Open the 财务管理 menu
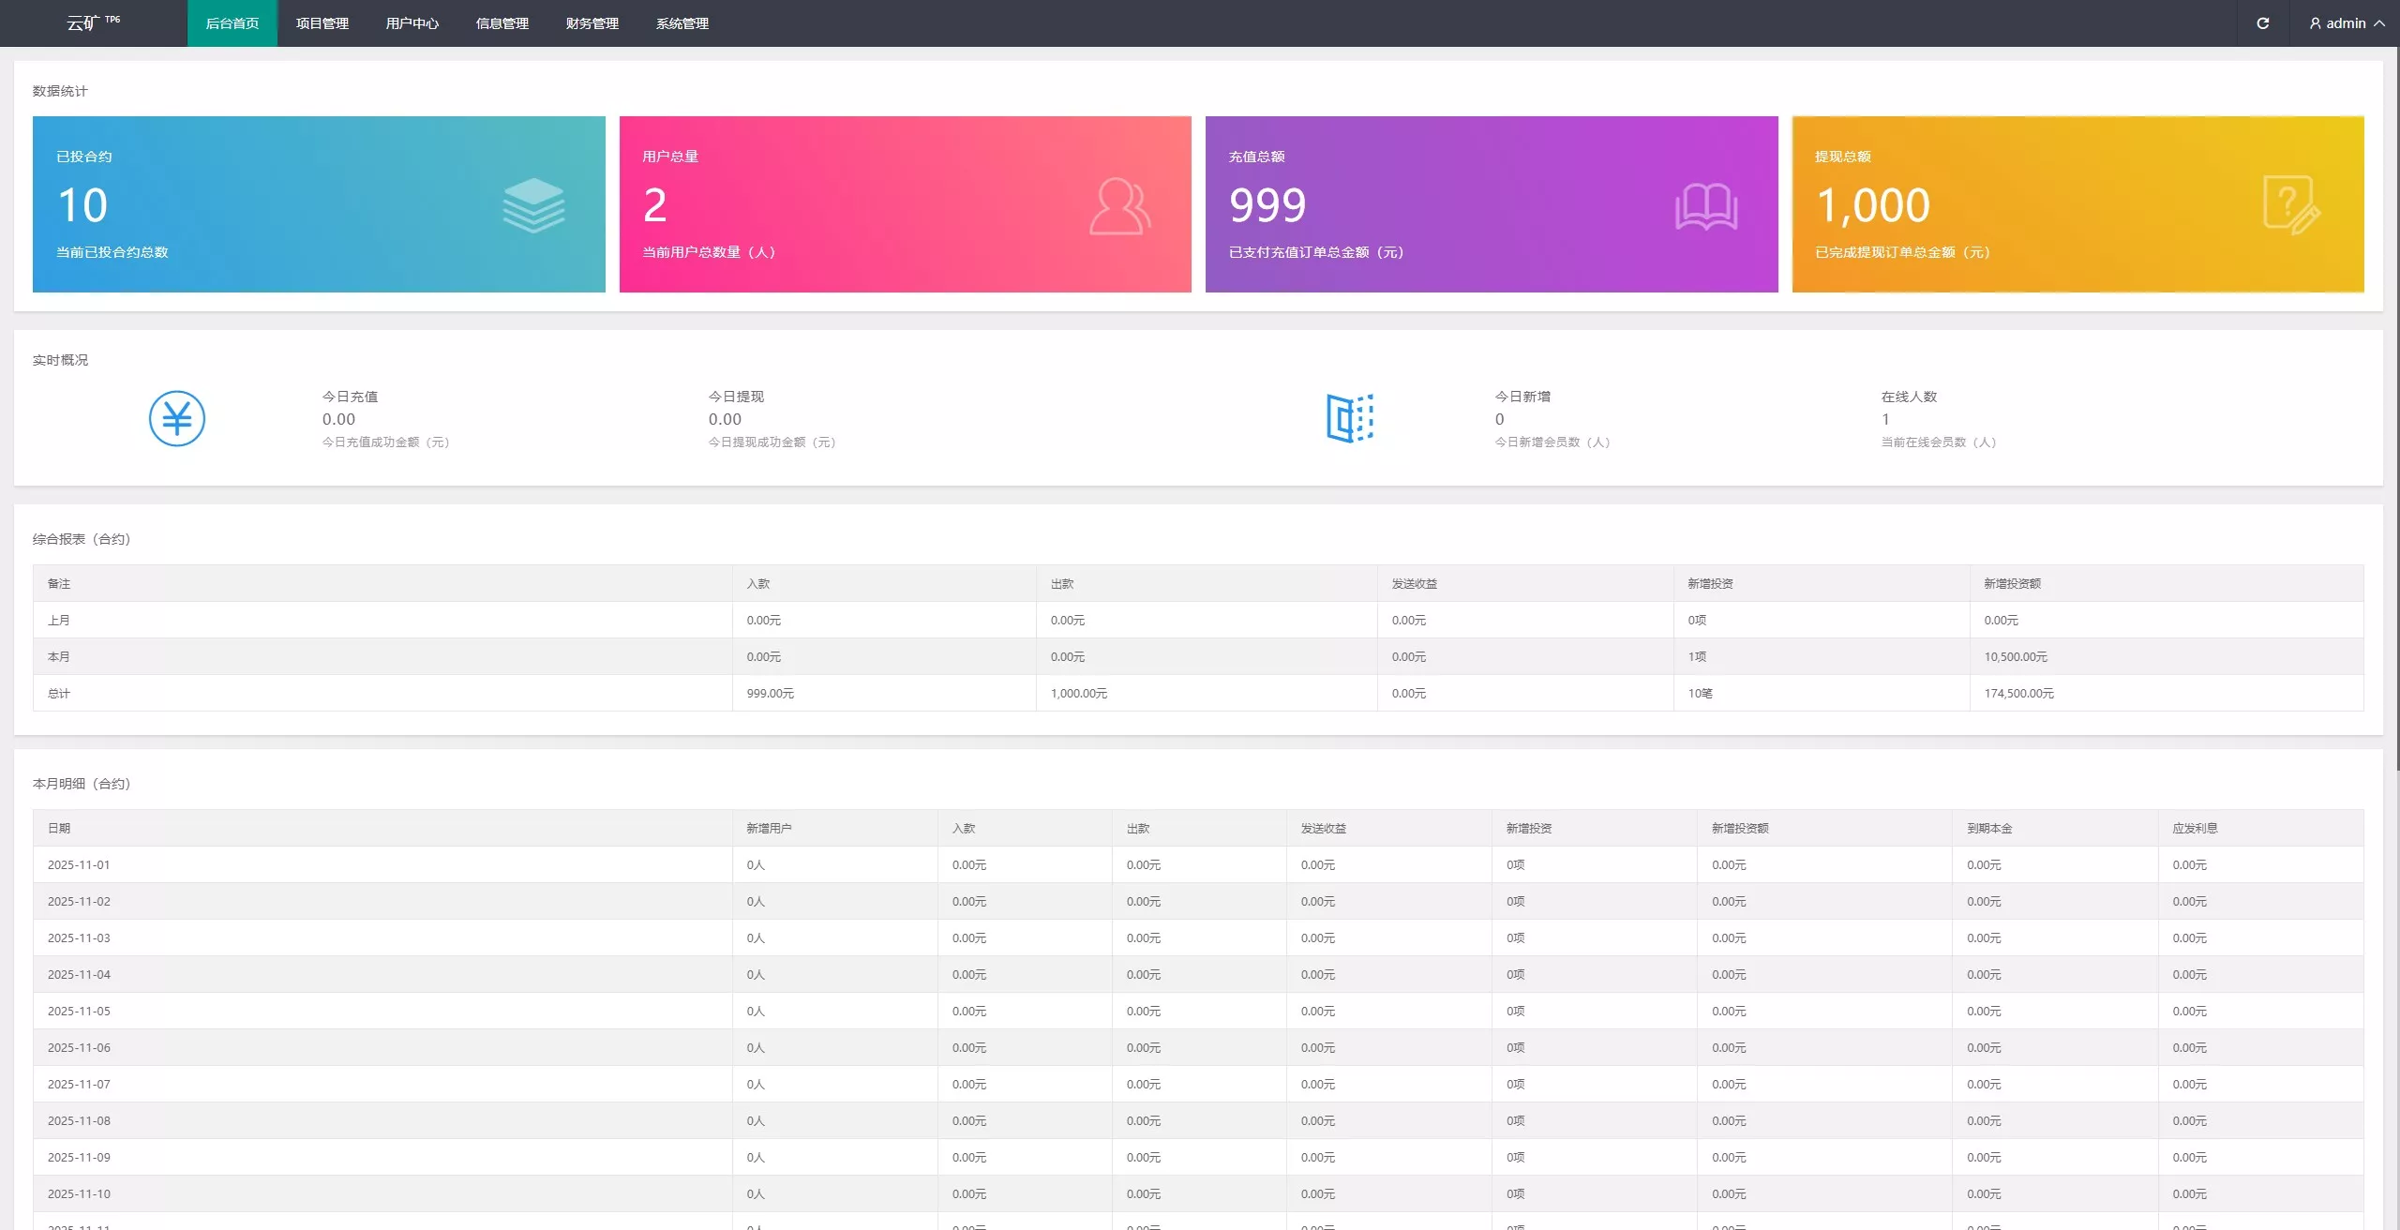Image resolution: width=2400 pixels, height=1230 pixels. tap(592, 23)
